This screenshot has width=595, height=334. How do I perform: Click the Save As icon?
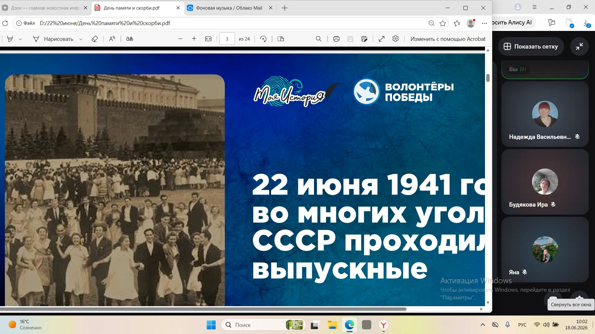click(364, 39)
